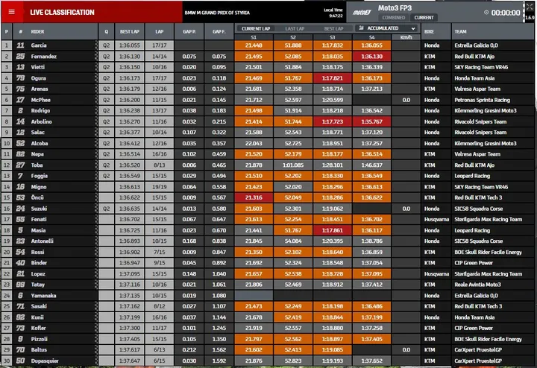537x368 pixels.
Task: Click the S4 sector header
Action: (x=372, y=37)
